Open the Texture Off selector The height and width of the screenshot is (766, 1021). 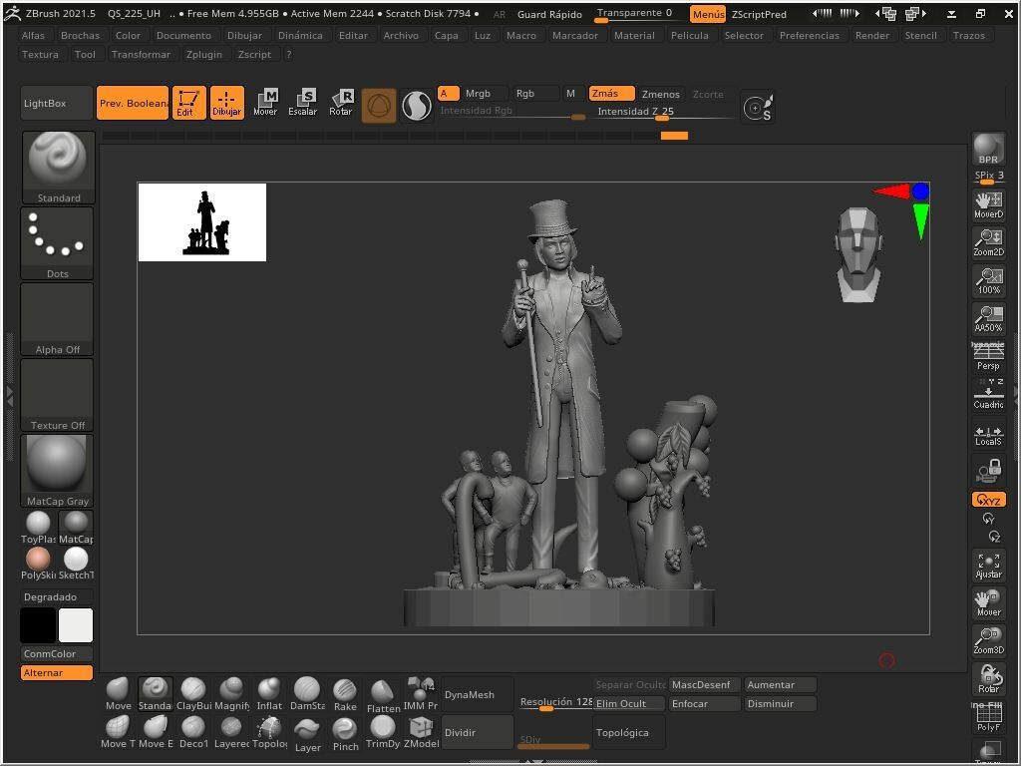tap(57, 395)
